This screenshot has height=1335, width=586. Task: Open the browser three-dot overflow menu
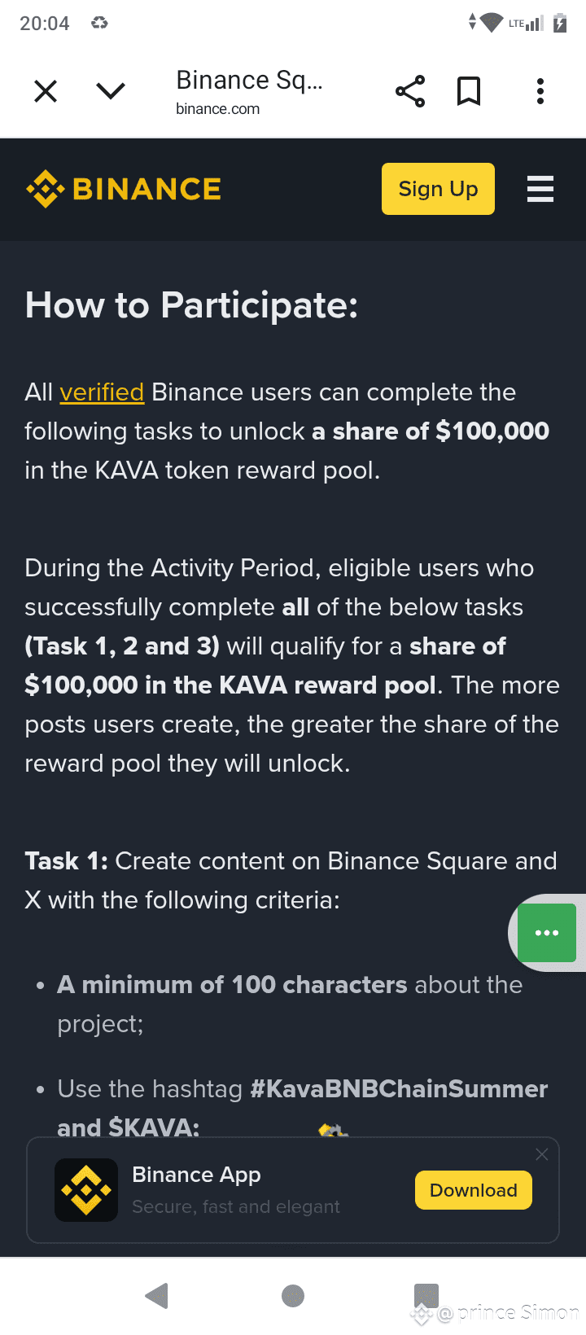[540, 91]
